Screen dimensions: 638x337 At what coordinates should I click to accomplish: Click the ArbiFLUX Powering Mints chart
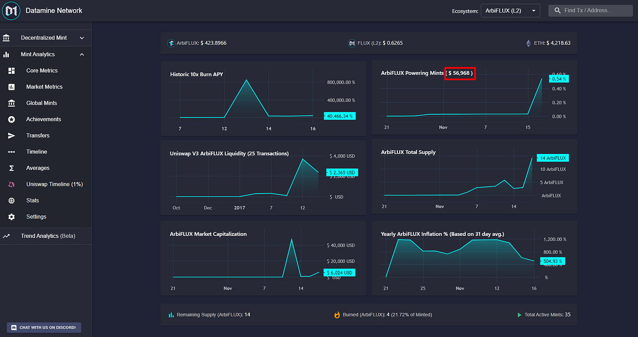point(474,97)
